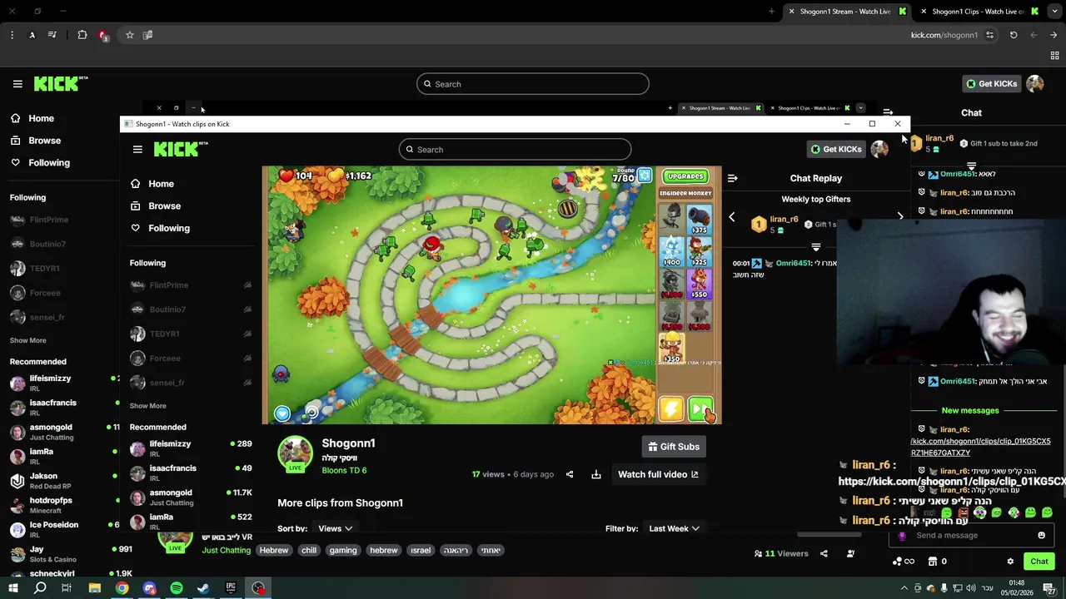Collapse Chat Replay panel arrow icon

coord(733,178)
